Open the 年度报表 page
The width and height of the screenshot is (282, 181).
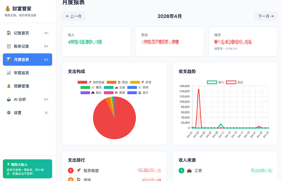click(x=27, y=73)
